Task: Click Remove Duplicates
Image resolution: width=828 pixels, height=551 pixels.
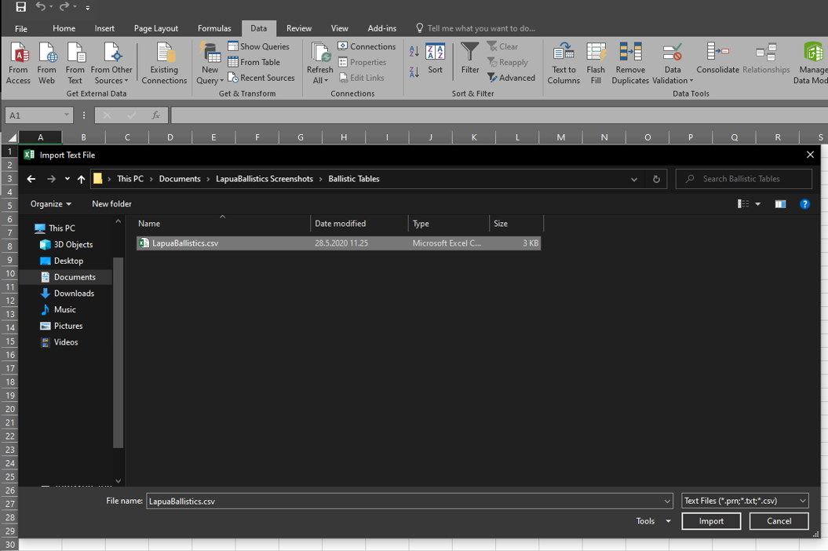Action: click(630, 64)
